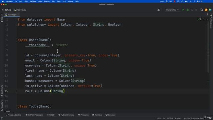Run the current file with the green play icon

(183, 10)
